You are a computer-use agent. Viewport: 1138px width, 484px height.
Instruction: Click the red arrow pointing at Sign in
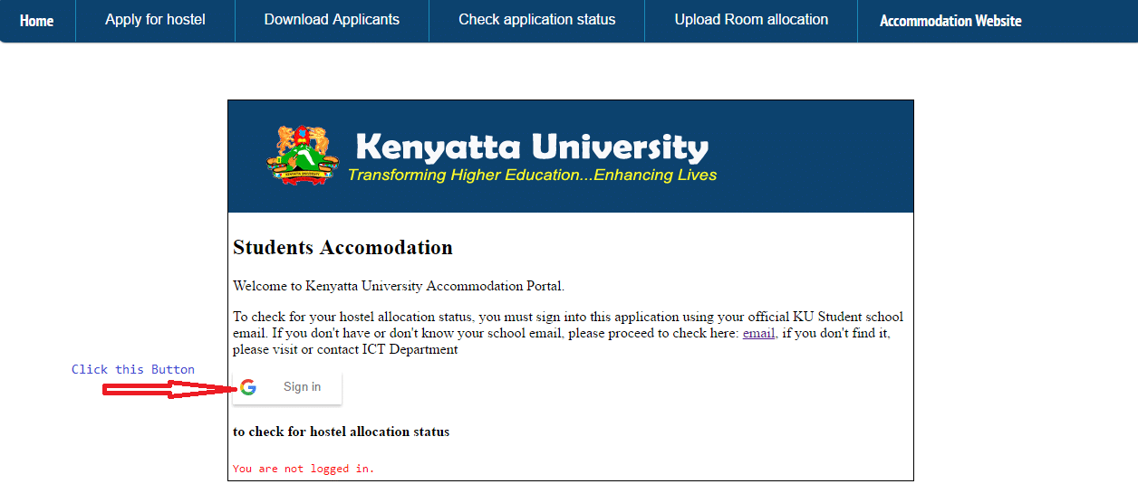(166, 389)
